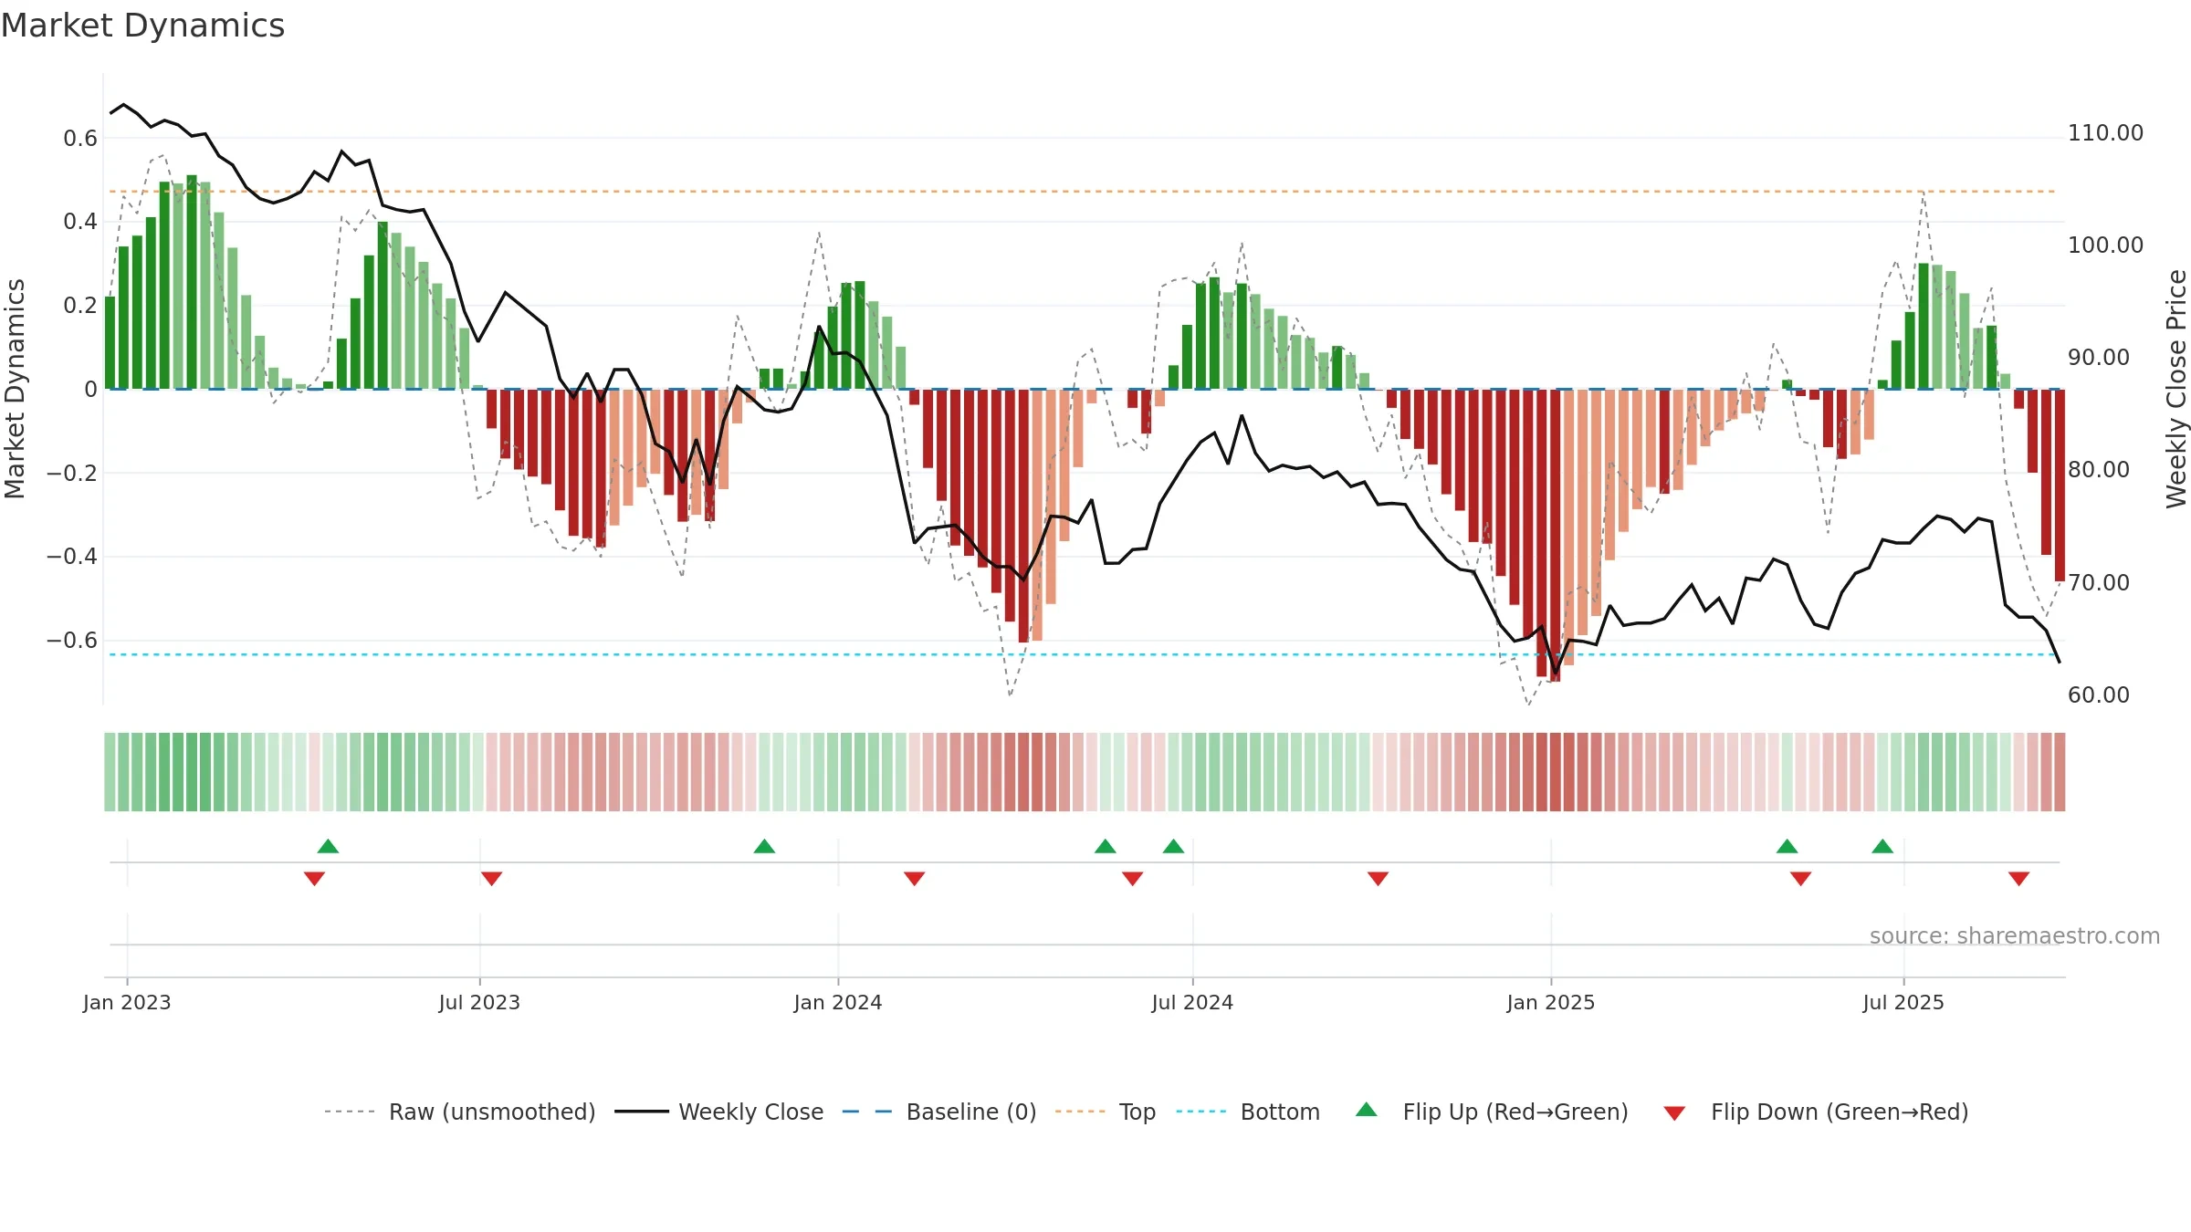Toggle the 'Top' legend label

[x=1137, y=1112]
